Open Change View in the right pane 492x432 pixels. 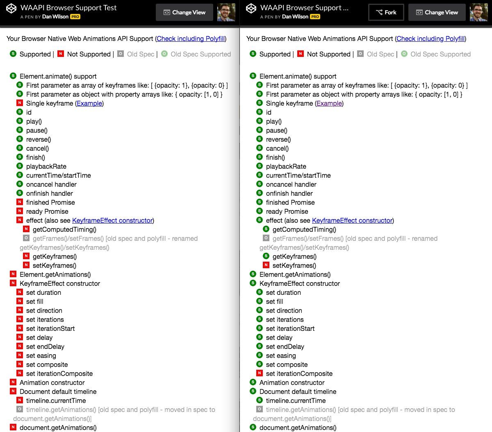click(437, 12)
